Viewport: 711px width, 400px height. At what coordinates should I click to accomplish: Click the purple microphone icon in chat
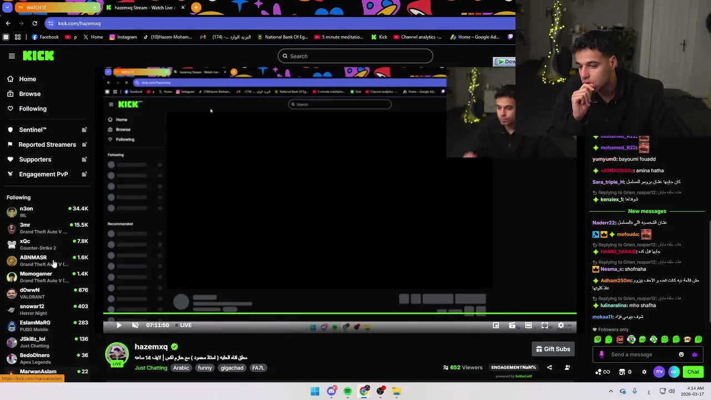pyautogui.click(x=602, y=354)
